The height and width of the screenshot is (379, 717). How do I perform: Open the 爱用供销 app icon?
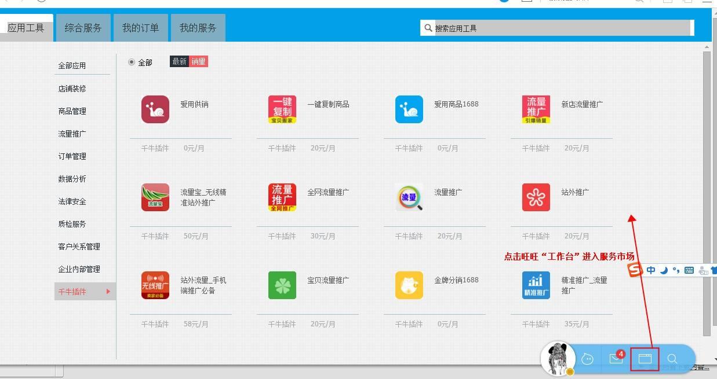(x=155, y=109)
